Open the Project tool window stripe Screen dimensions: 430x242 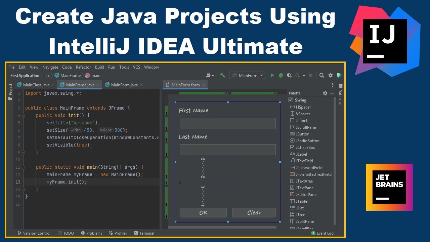(x=10, y=92)
